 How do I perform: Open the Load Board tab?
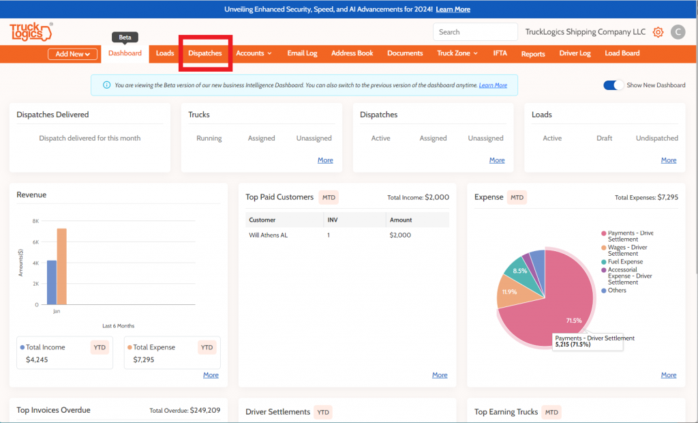(x=622, y=53)
